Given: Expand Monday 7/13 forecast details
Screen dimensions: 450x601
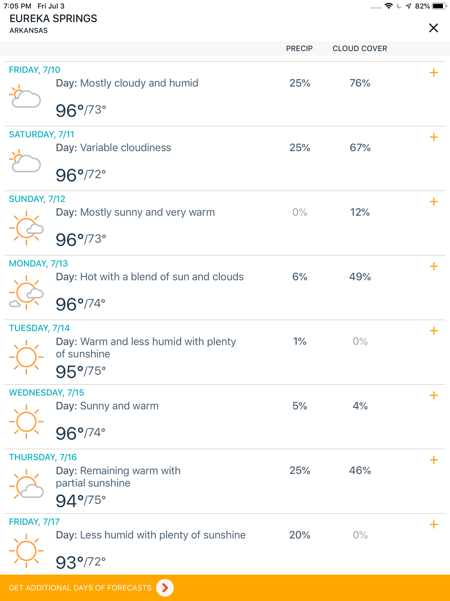Looking at the screenshot, I should coord(434,266).
